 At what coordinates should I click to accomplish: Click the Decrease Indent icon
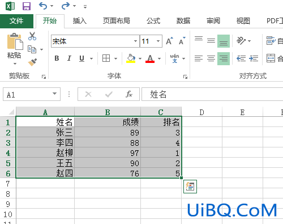tap(241, 58)
